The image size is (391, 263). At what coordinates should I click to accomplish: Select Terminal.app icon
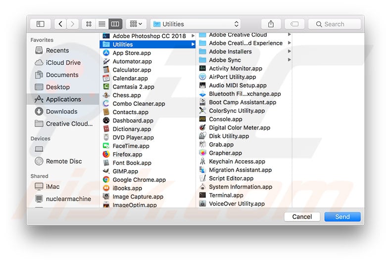coord(202,195)
